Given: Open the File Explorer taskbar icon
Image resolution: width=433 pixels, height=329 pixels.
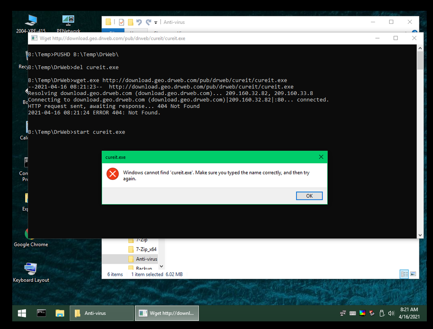Looking at the screenshot, I should (x=60, y=313).
